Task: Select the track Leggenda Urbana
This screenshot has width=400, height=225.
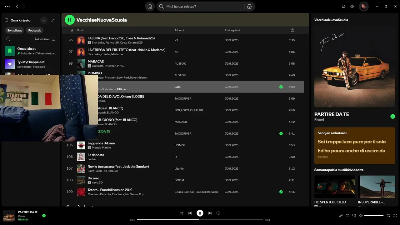Action: click(101, 143)
